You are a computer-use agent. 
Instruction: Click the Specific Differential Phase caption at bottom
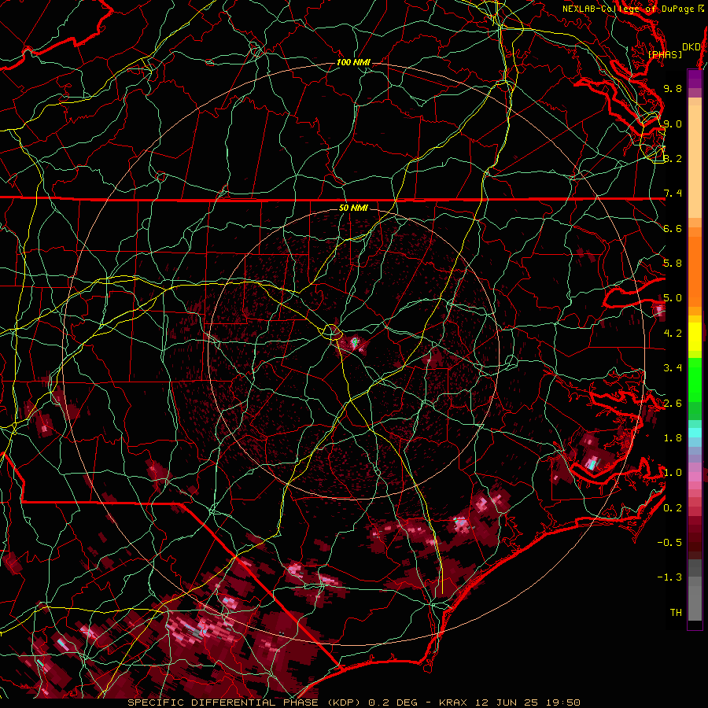[354, 702]
